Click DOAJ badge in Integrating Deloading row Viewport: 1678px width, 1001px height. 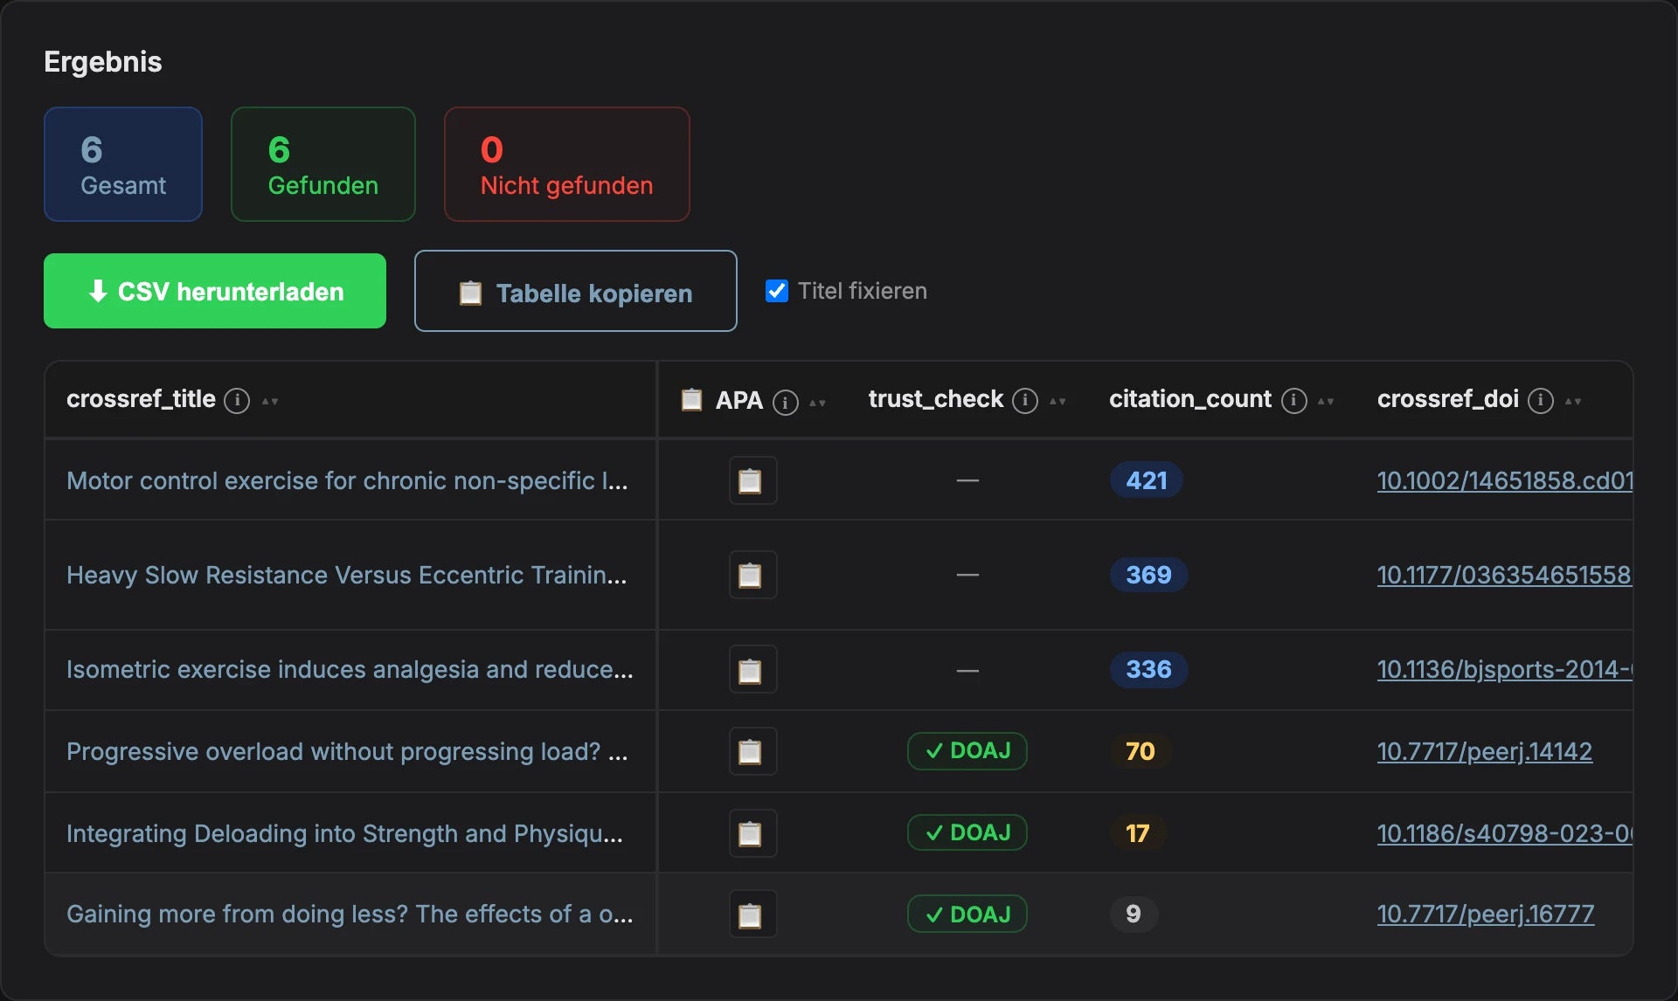click(967, 832)
